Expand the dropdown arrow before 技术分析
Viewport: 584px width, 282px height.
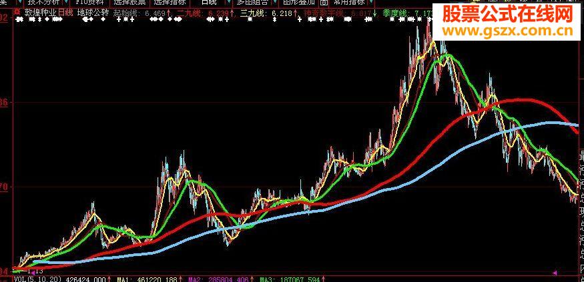[21, 2]
